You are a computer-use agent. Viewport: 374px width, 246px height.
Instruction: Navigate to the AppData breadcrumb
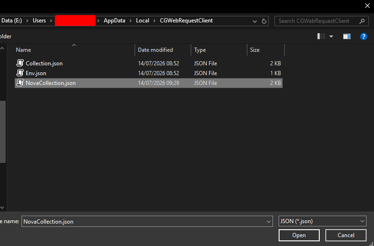pos(115,21)
